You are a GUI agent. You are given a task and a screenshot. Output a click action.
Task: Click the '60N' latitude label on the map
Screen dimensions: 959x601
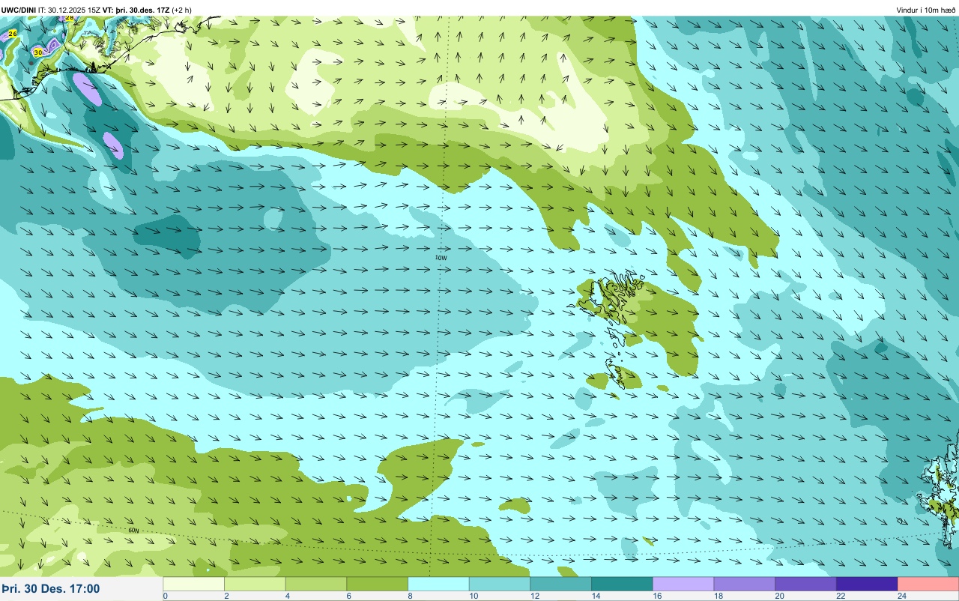click(133, 530)
